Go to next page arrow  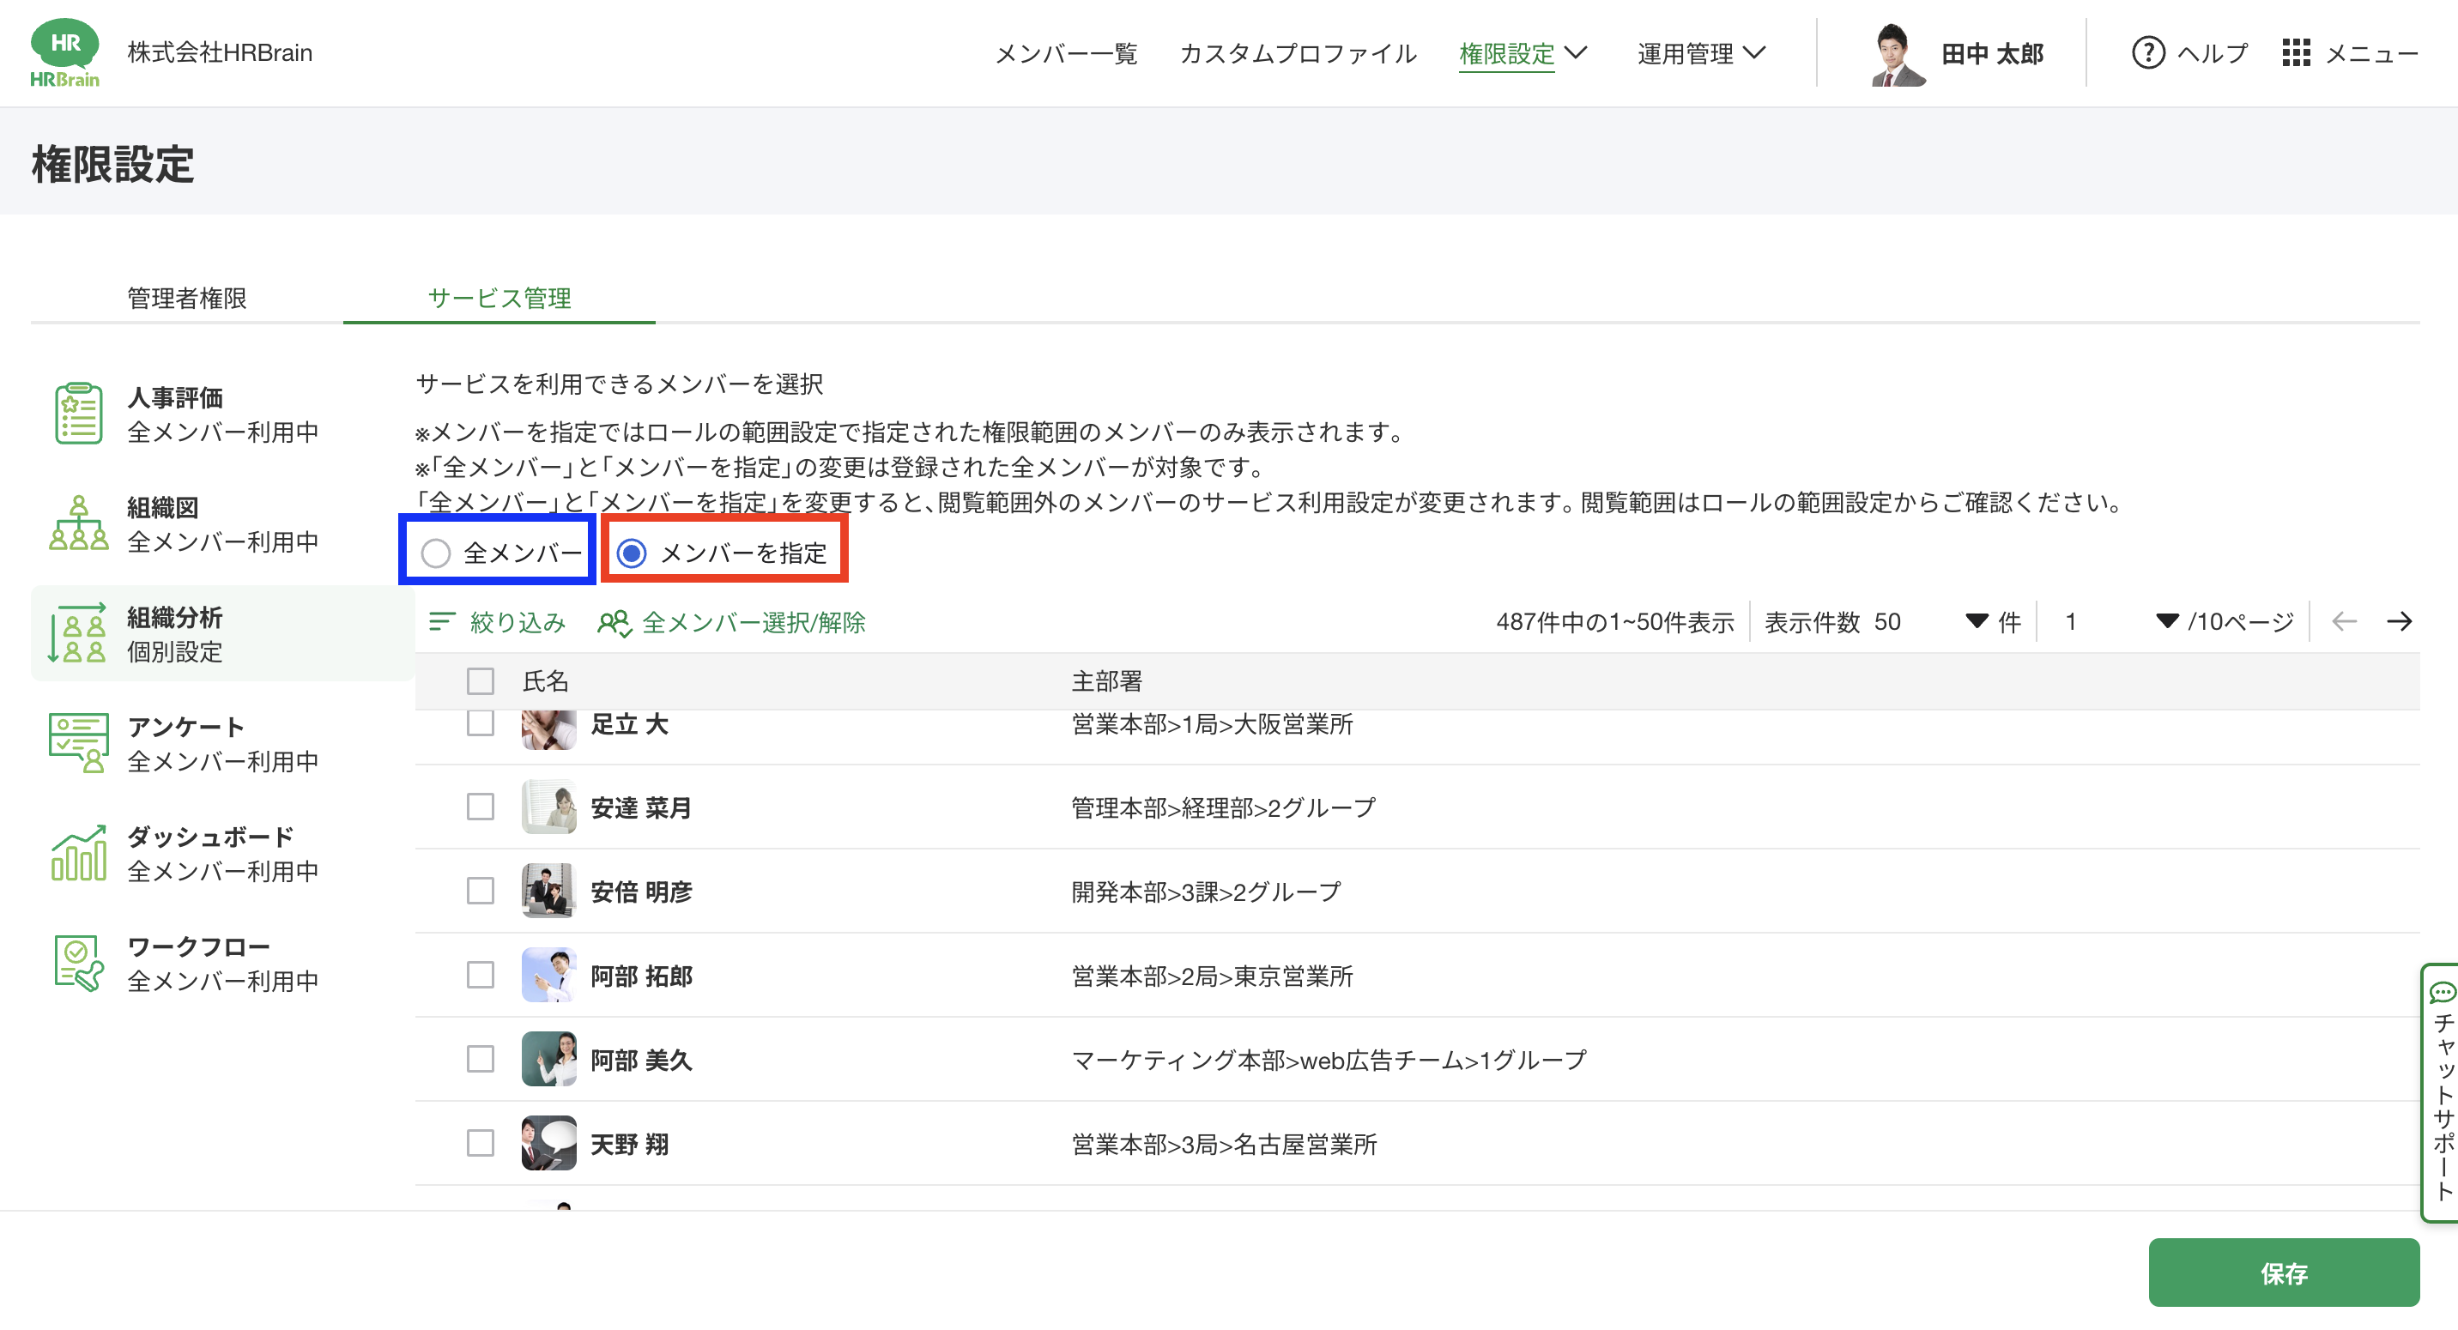[x=2399, y=622]
